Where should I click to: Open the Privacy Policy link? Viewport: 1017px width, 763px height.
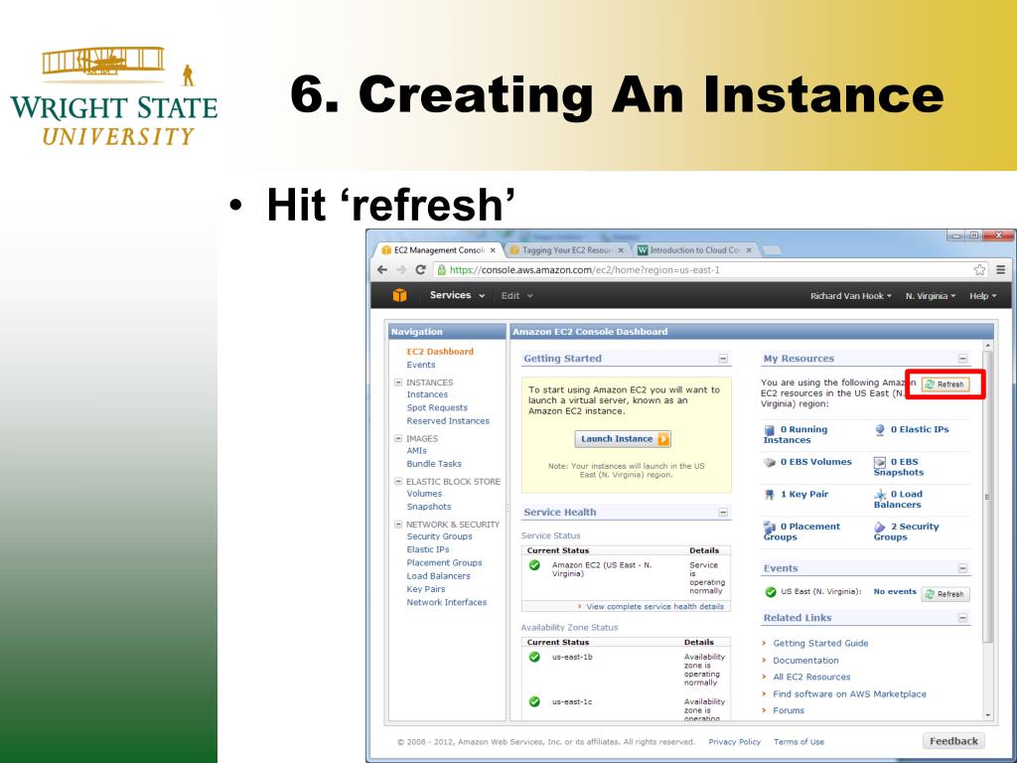(x=734, y=741)
